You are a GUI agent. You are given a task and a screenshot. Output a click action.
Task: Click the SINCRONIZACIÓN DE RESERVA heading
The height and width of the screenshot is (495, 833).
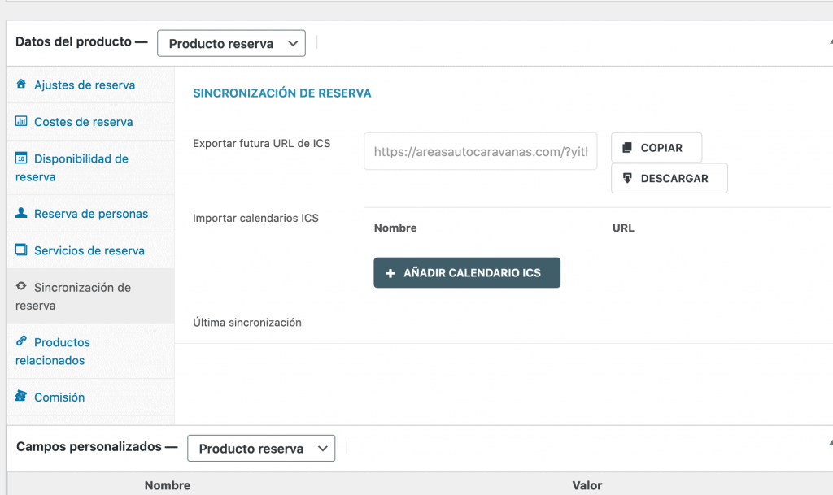(282, 93)
